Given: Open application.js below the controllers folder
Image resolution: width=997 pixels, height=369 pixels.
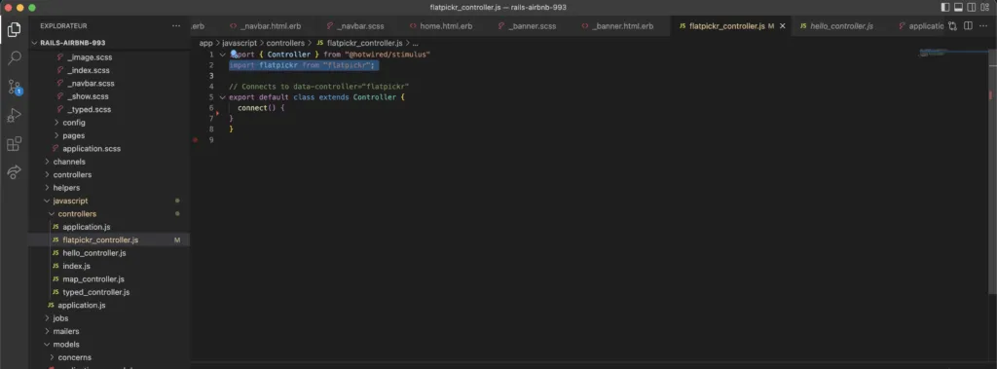Looking at the screenshot, I should (82, 306).
